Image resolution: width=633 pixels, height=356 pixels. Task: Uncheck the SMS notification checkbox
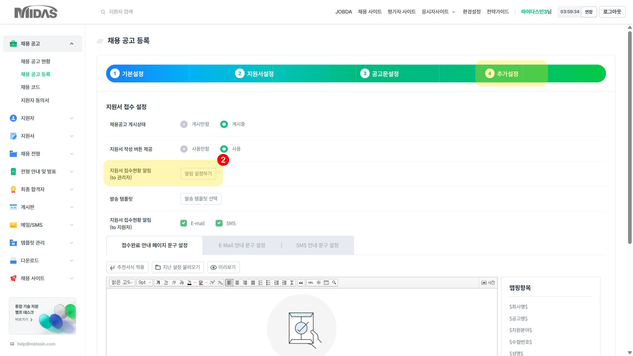click(x=219, y=223)
